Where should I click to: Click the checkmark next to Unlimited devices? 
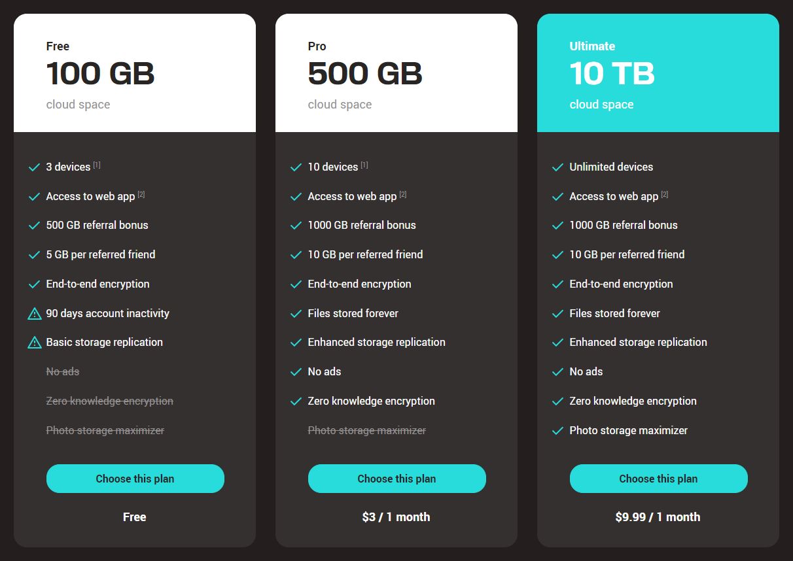coord(557,167)
